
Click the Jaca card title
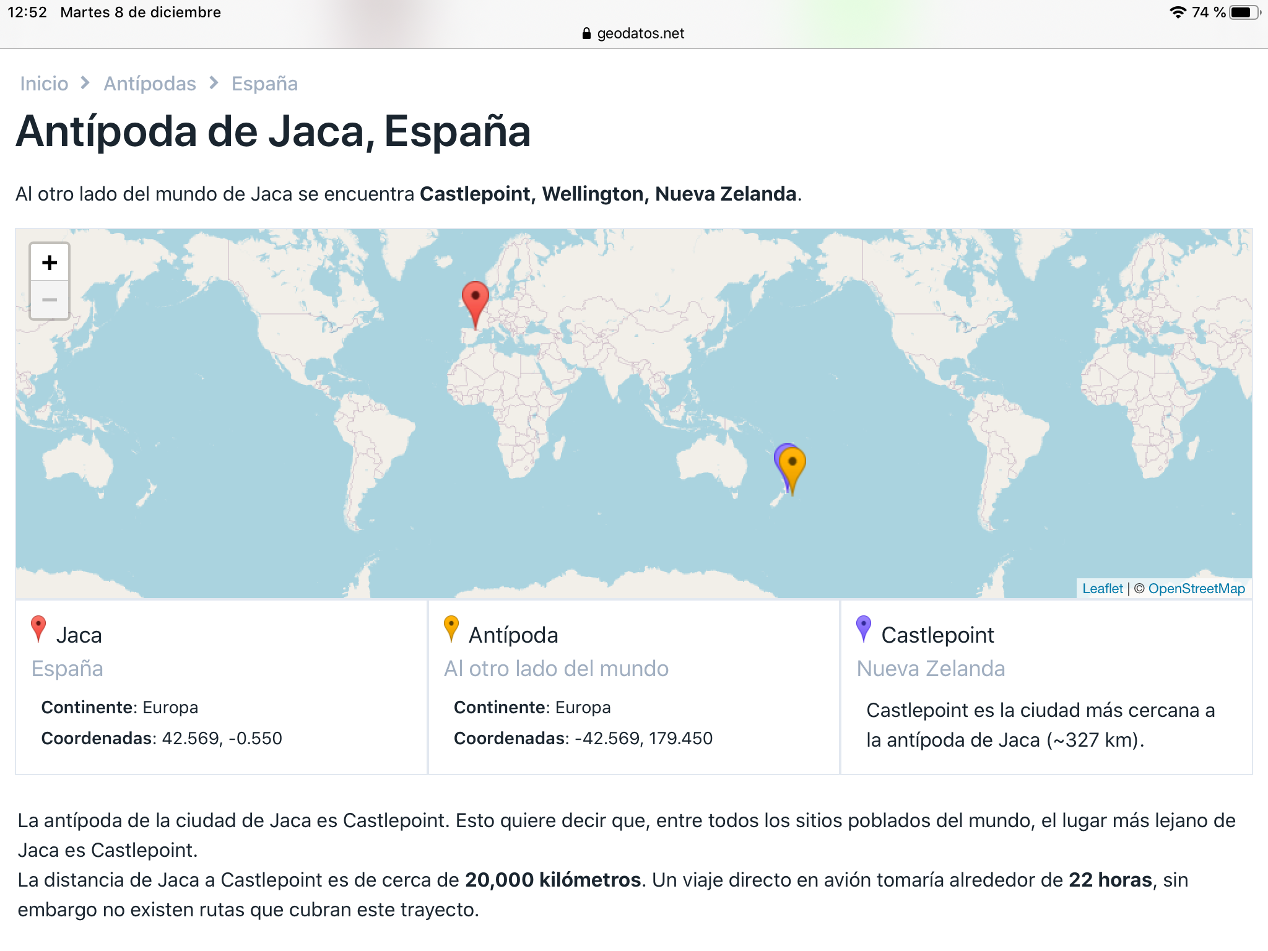pos(79,635)
